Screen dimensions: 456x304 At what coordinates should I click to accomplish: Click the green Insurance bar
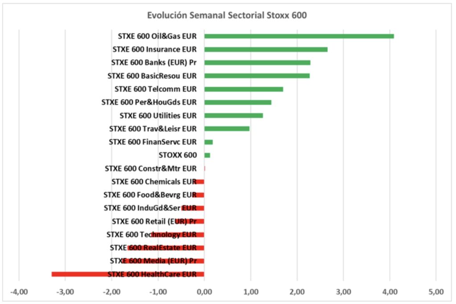coord(265,49)
